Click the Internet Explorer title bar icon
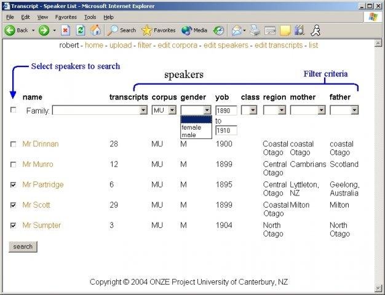 [x=6, y=6]
